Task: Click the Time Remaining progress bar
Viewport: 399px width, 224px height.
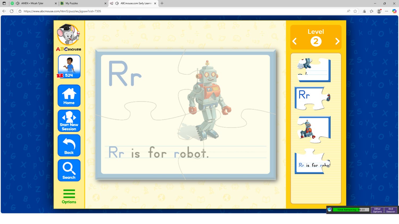Action: coord(351,210)
